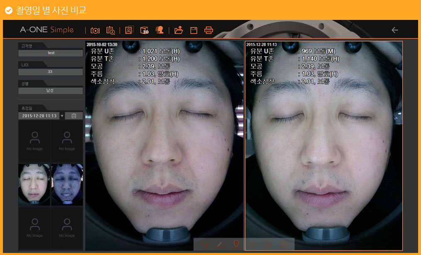Print with the printer icon
The width and height of the screenshot is (421, 255).
pos(208,30)
